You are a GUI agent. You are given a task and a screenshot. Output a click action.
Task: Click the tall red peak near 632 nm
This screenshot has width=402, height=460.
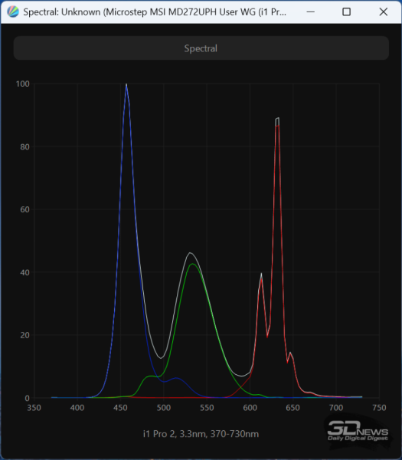click(277, 120)
